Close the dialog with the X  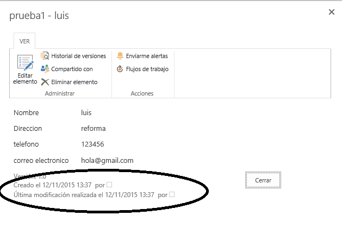332,12
